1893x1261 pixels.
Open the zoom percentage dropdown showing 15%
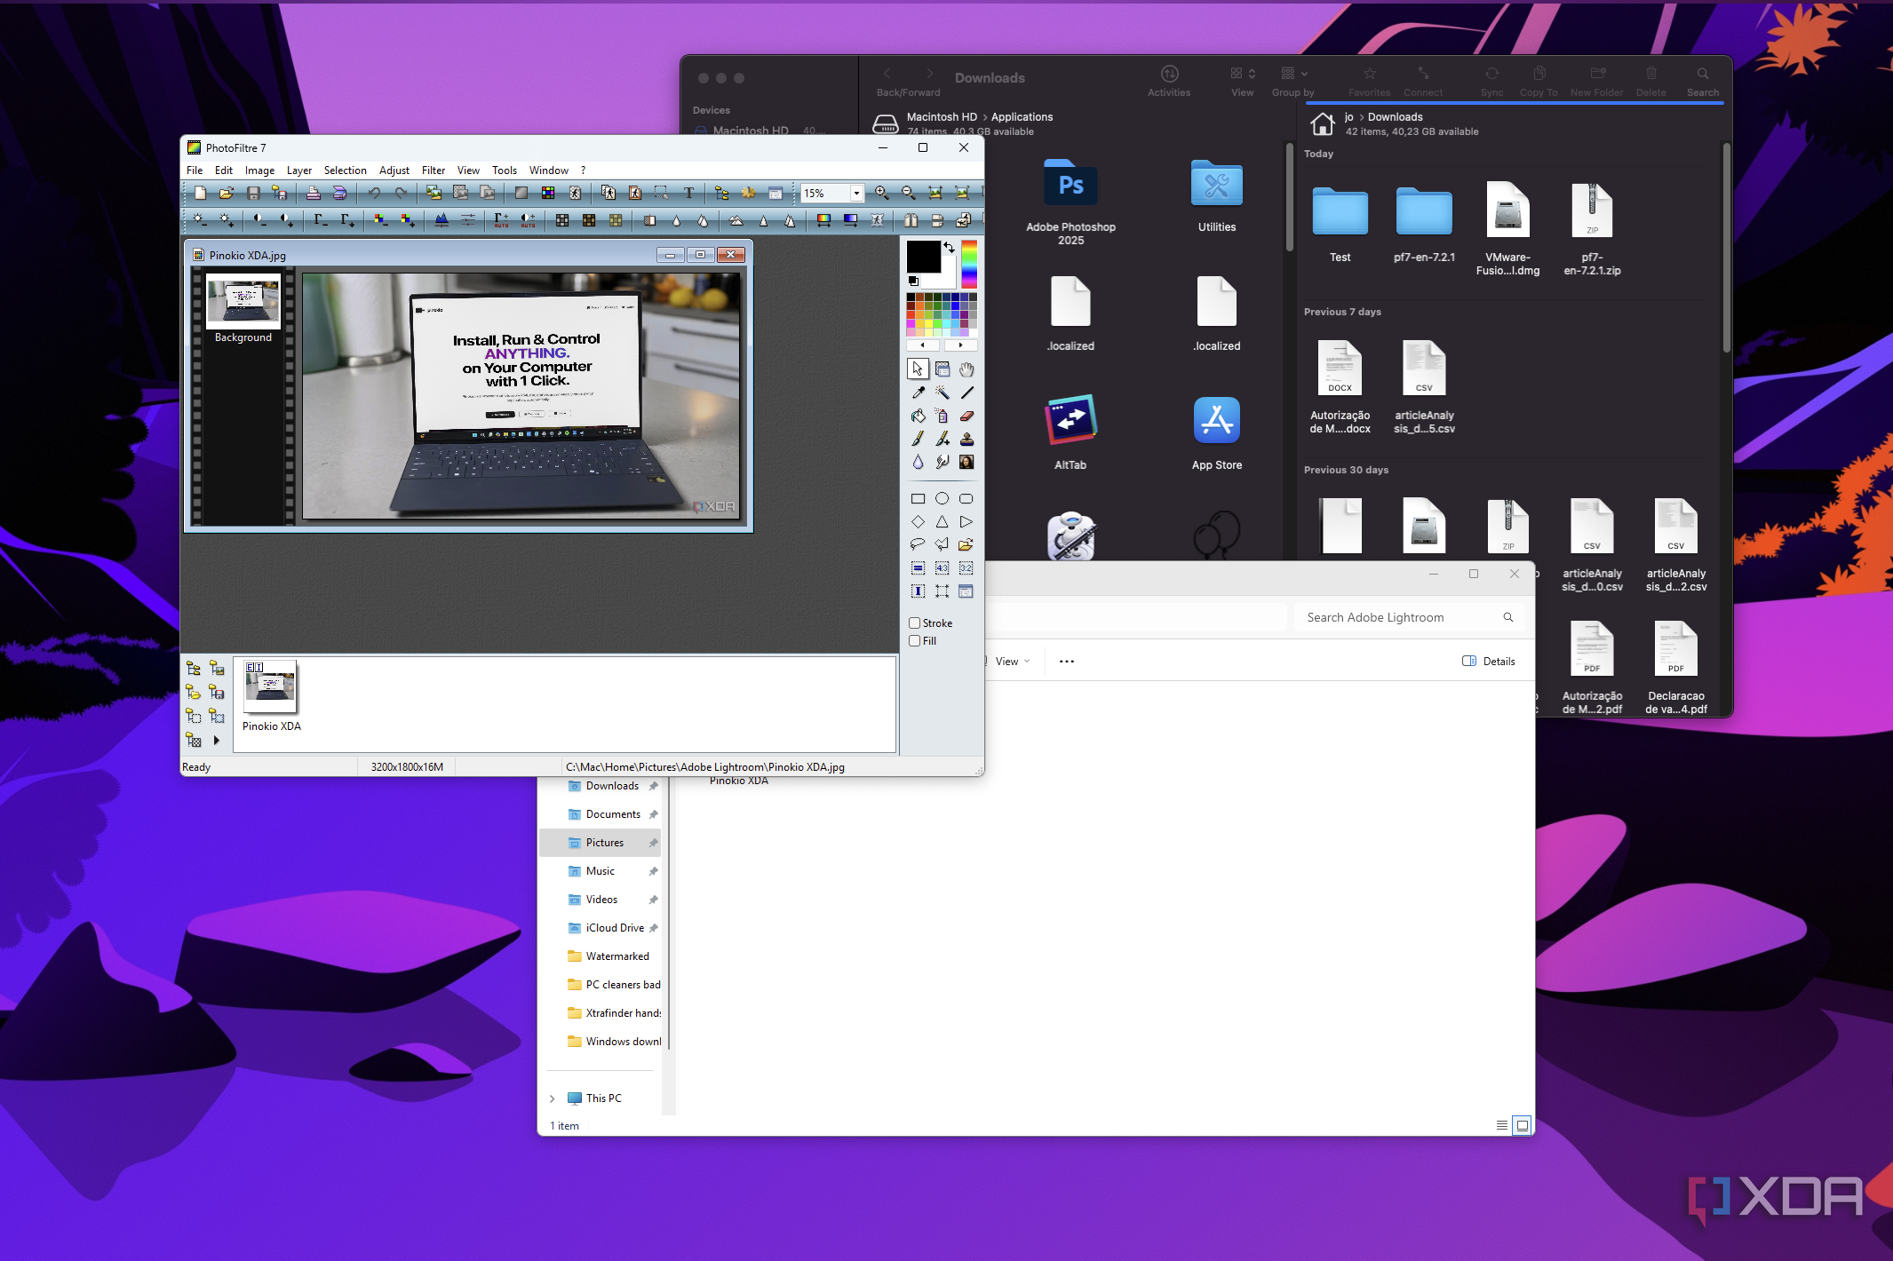pos(856,193)
